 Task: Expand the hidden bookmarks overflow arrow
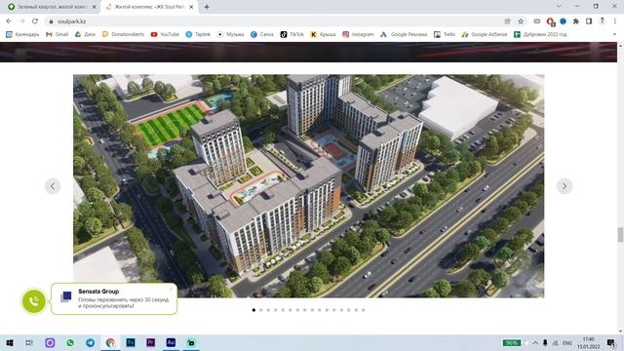[x=614, y=35]
